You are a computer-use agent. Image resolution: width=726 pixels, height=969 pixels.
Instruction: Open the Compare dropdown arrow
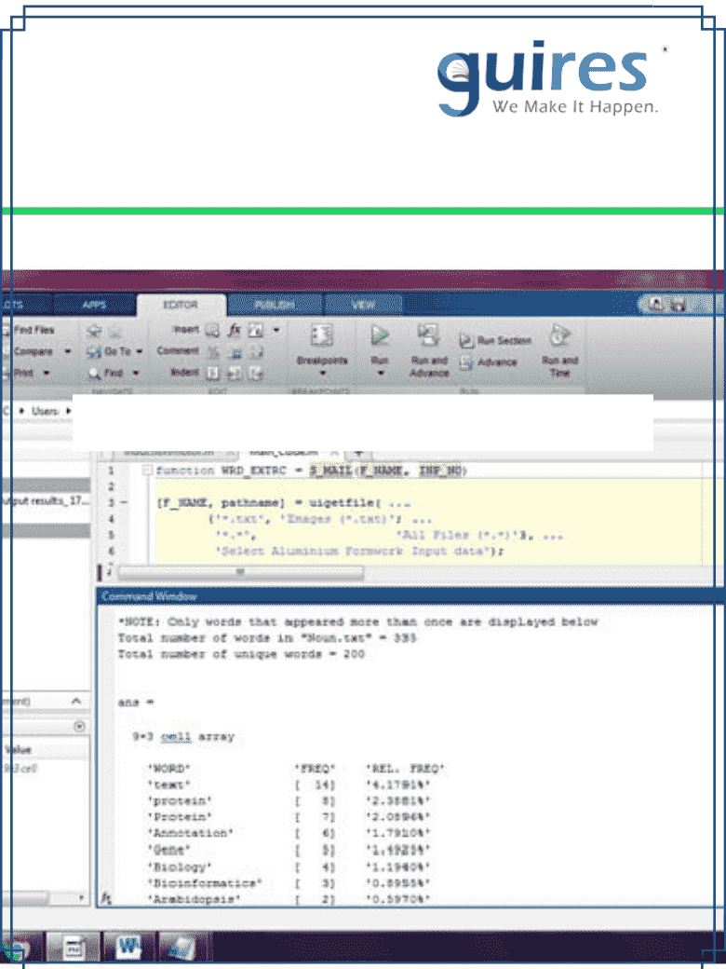click(x=67, y=351)
